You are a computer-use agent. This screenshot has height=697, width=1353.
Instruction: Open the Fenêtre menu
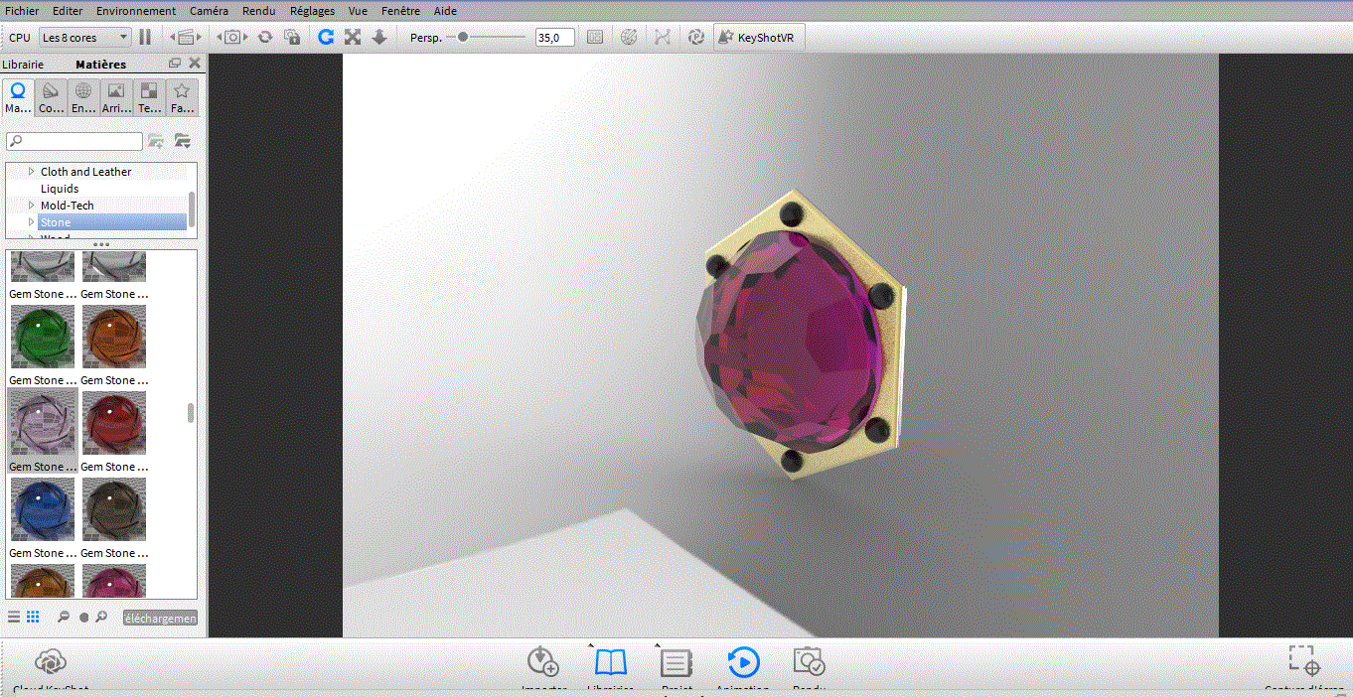tap(400, 11)
